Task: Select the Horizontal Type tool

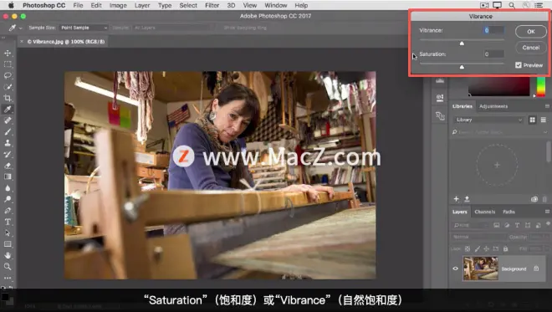Action: click(x=8, y=222)
